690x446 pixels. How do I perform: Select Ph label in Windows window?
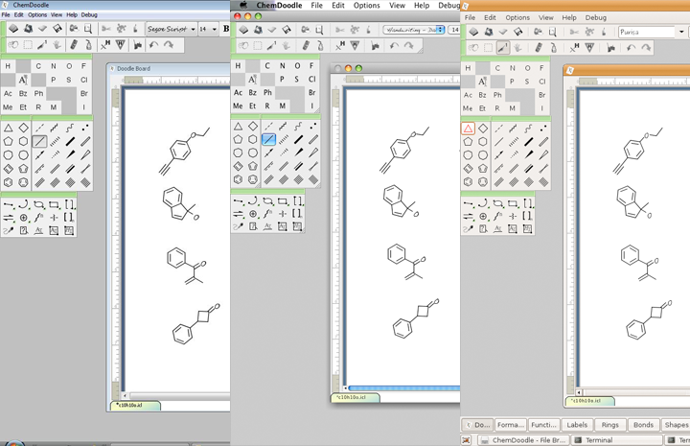(38, 93)
